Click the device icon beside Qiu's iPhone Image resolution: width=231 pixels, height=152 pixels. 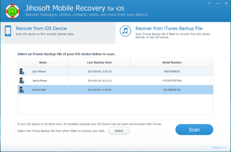[x=22, y=71]
